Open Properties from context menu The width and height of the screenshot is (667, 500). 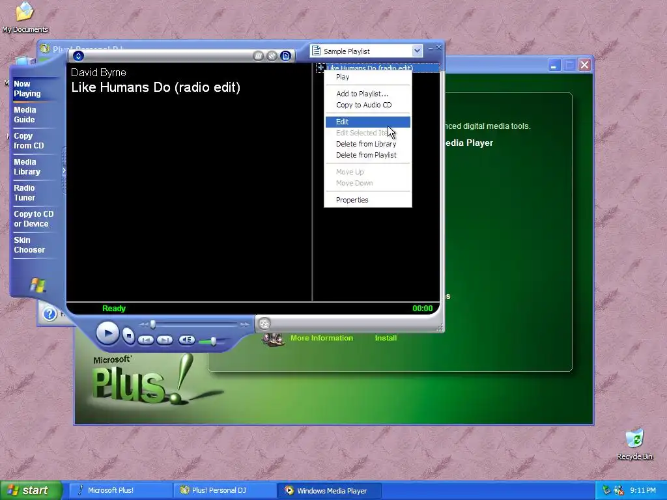click(x=368, y=200)
